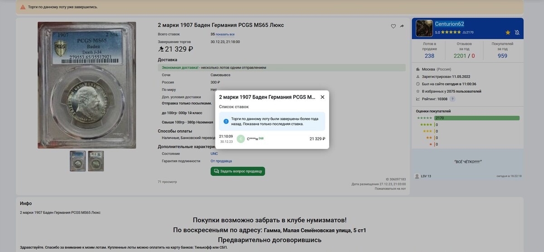Click 'Инфо' section heading
The height and width of the screenshot is (252, 544).
pos(26,204)
